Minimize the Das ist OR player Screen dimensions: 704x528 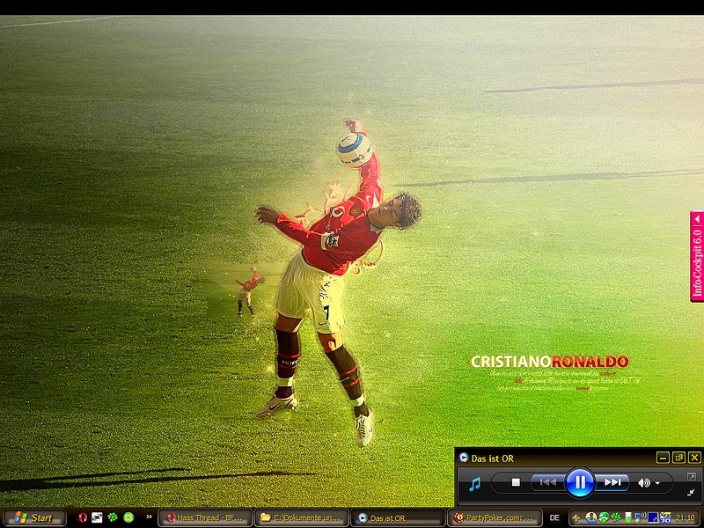663,458
